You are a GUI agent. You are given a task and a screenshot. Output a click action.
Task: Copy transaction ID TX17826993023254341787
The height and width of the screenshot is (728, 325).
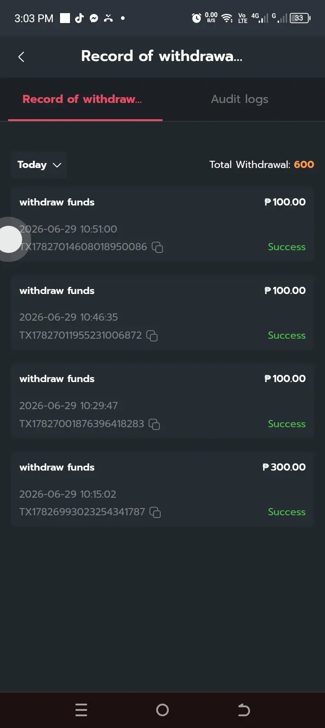(155, 512)
